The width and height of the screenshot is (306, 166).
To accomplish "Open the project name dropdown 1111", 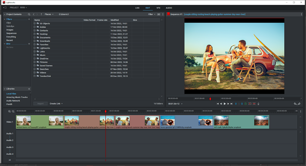I will pyautogui.click(x=24, y=7).
